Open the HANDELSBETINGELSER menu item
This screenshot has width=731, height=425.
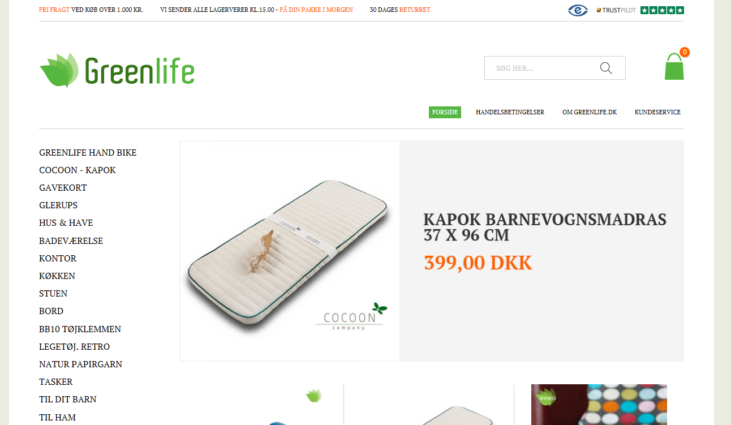pyautogui.click(x=510, y=112)
